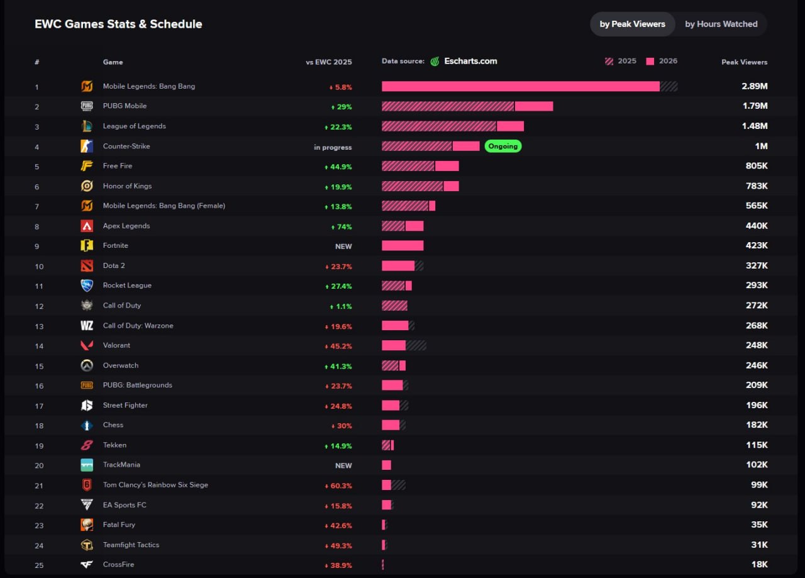
Task: Click the PUBG: Battlegrounds game icon
Action: point(87,386)
